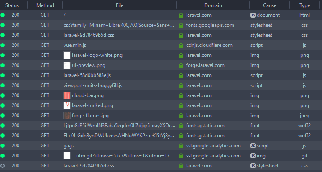Click the JS badge next to document cause

(x=253, y=15)
